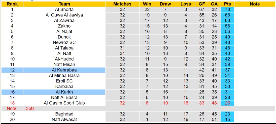The height and width of the screenshot is (124, 276).
Task: Open the Al Shorta team link
Action: click(64, 9)
